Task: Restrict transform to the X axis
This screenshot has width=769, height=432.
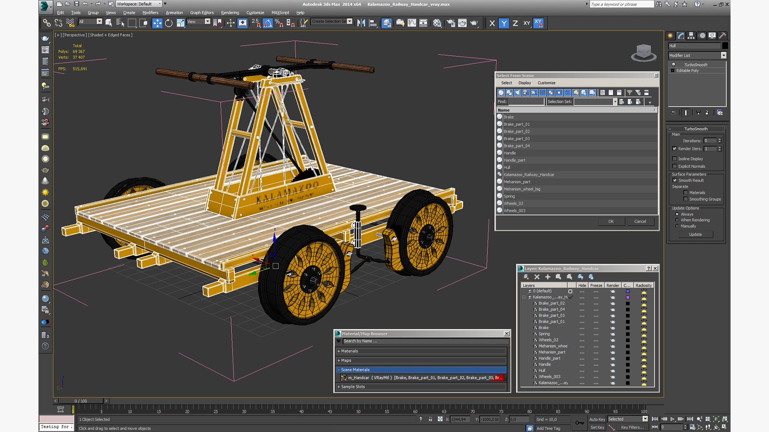Action: pyautogui.click(x=492, y=23)
